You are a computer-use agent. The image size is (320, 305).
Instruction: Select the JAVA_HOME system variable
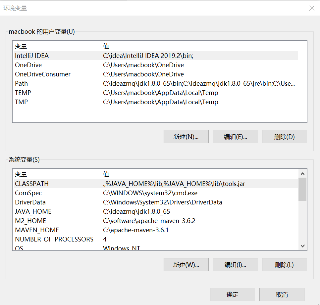tap(66, 211)
